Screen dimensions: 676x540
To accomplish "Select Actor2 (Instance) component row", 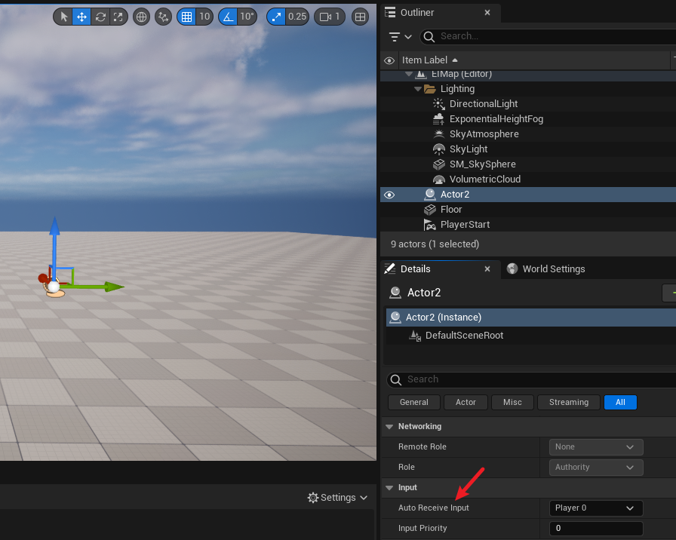I will [531, 318].
